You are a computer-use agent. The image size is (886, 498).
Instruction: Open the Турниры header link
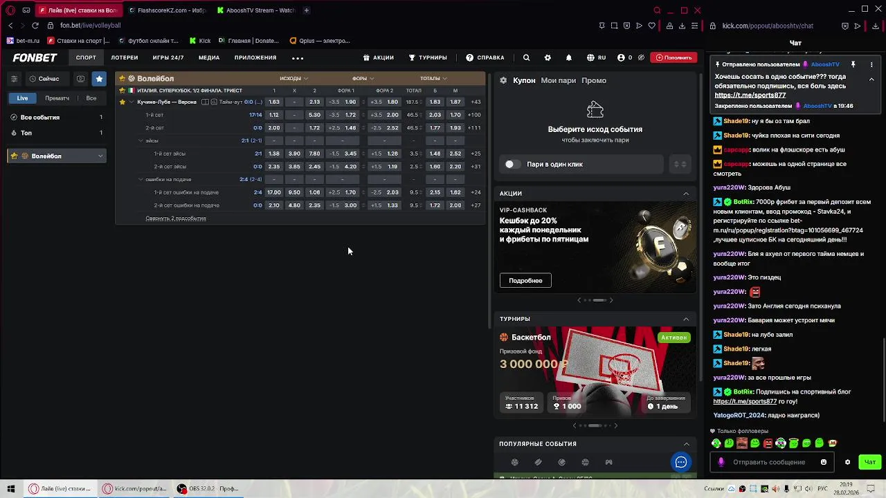428,57
